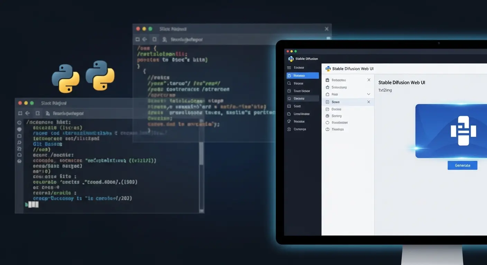Dismiss the top list row using its X
Screen dimensions: 487x265
(369, 80)
